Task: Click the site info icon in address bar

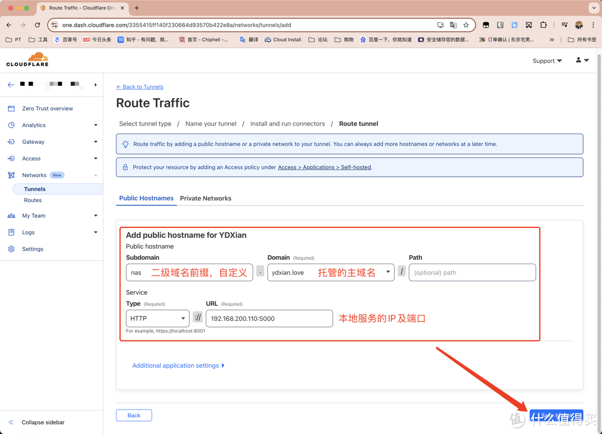Action: (55, 25)
